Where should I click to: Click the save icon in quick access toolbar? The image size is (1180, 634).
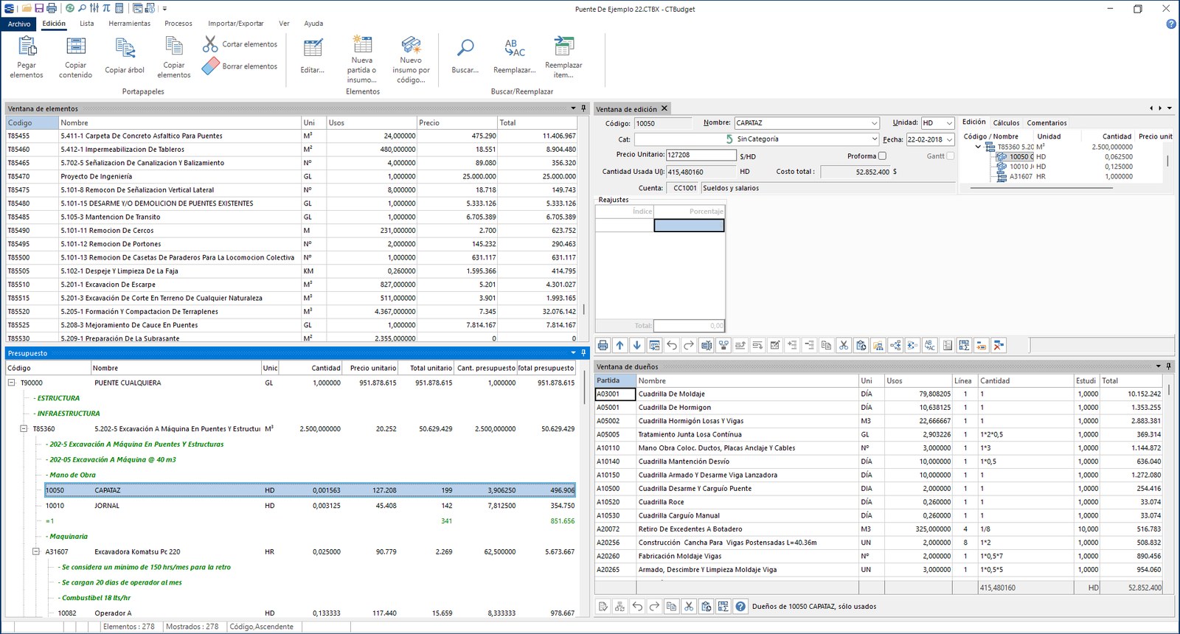(x=38, y=8)
